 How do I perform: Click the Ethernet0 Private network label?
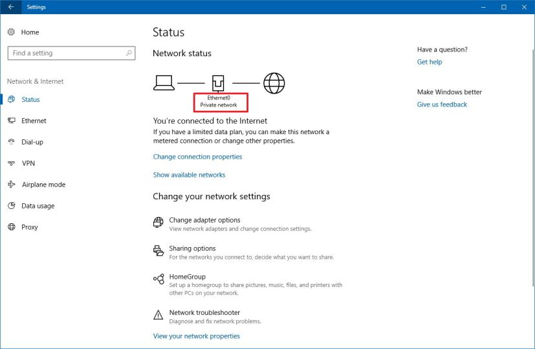(x=219, y=101)
